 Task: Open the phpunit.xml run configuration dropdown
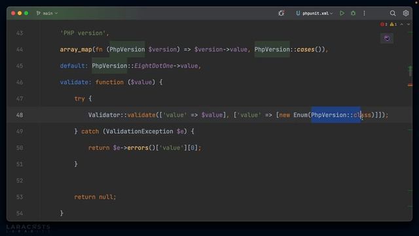click(314, 13)
